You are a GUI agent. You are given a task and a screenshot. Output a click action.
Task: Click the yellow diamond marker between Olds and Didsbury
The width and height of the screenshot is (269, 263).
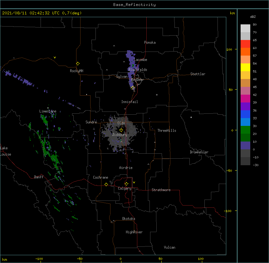tap(121, 130)
